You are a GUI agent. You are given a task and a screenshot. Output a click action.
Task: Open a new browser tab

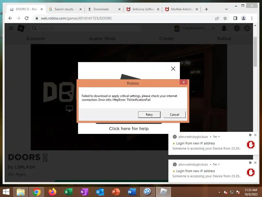[x=206, y=9]
